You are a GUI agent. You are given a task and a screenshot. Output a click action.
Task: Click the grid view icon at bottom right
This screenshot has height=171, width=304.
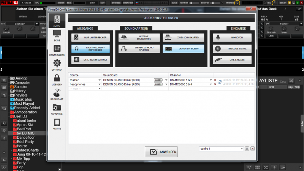[258, 168]
